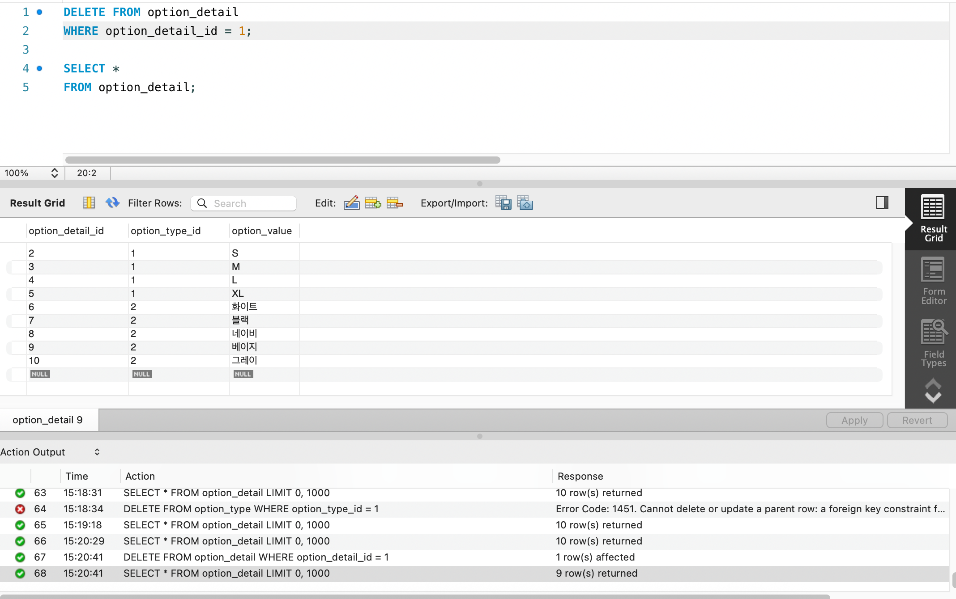
Task: Click the SQL editor horizontal scrollbar
Action: click(x=283, y=160)
